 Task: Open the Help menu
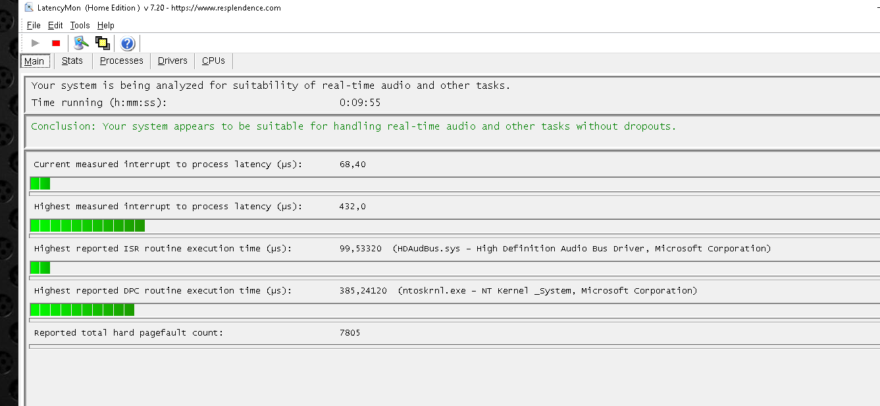click(106, 25)
